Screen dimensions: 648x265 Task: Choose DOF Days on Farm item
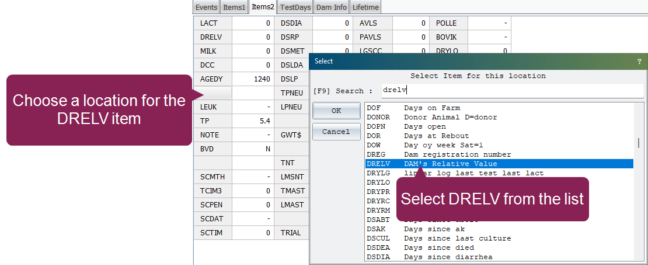[x=499, y=108]
